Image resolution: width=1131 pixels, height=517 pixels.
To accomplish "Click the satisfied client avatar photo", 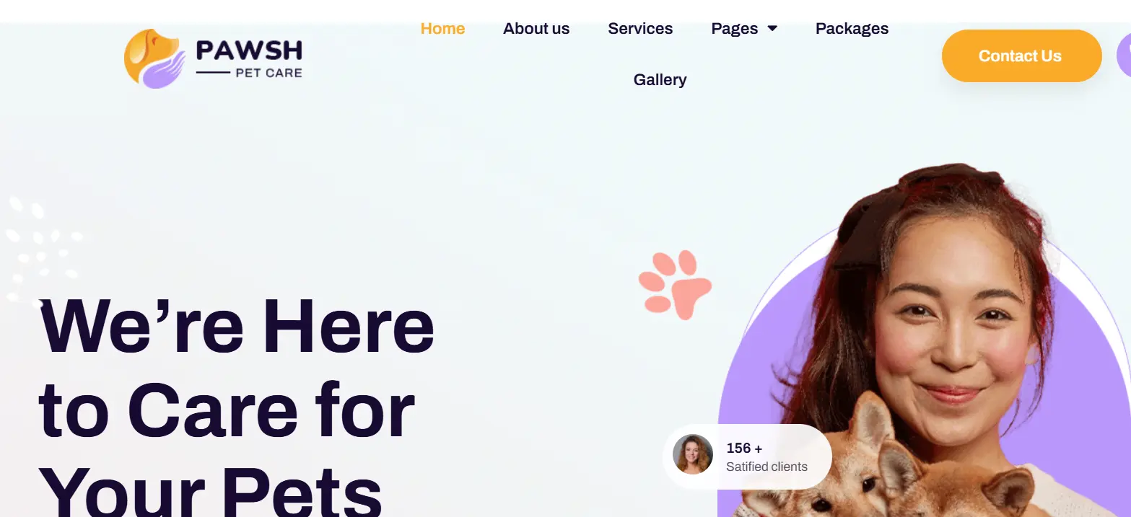I will pyautogui.click(x=693, y=454).
